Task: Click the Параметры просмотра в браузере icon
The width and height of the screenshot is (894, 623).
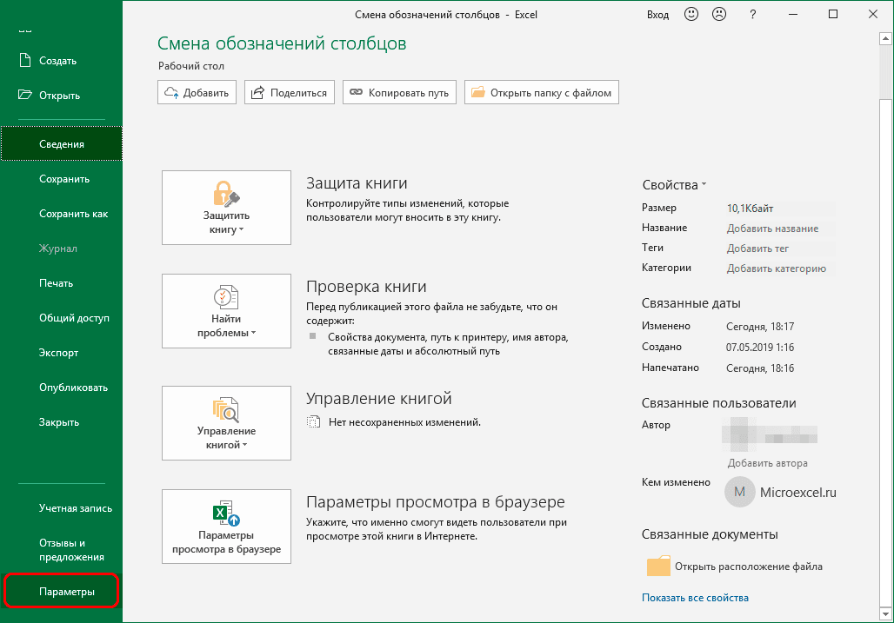Action: (x=226, y=514)
